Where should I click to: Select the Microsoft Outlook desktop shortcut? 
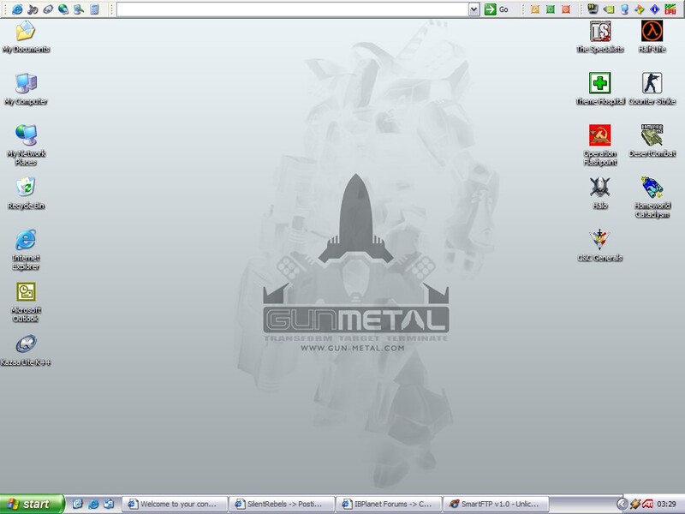(26, 302)
